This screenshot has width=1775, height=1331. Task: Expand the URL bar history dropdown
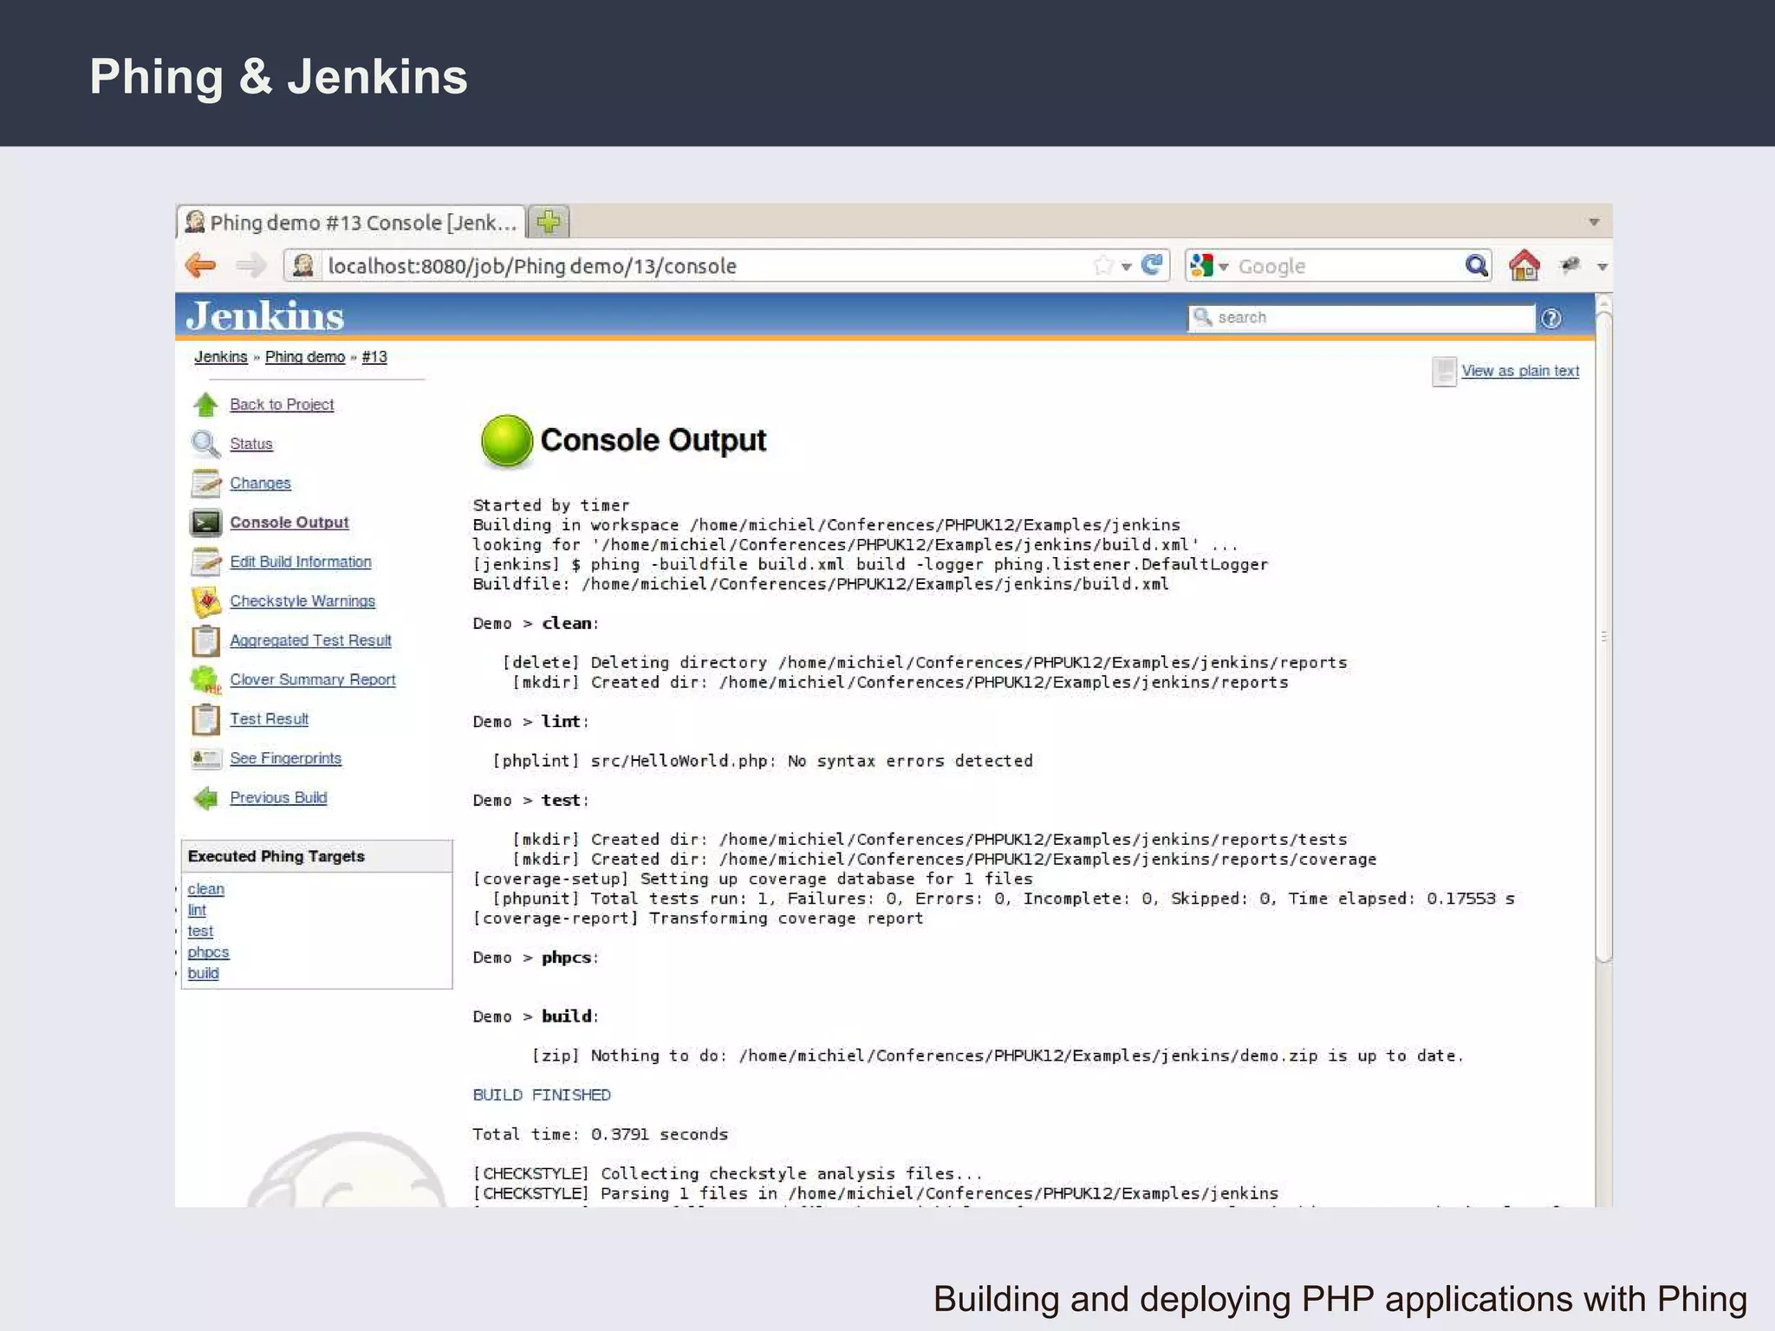[1126, 267]
